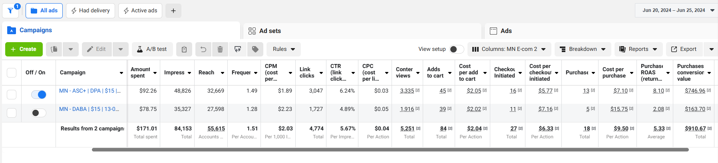Click the horizontal table scrollbar
718x163 pixels.
pyautogui.click(x=390, y=150)
